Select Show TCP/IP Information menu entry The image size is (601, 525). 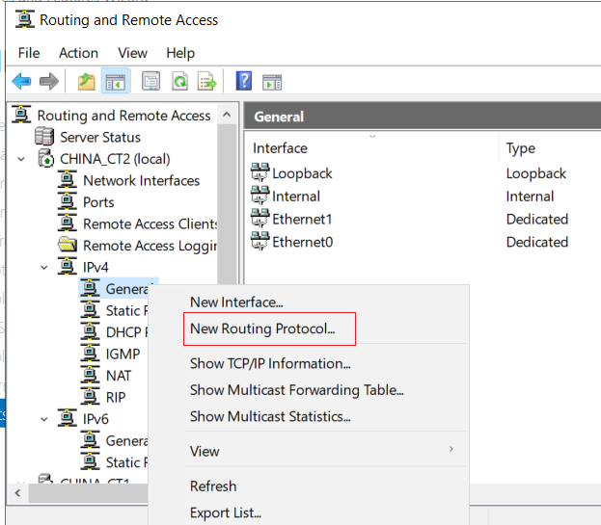click(x=270, y=363)
